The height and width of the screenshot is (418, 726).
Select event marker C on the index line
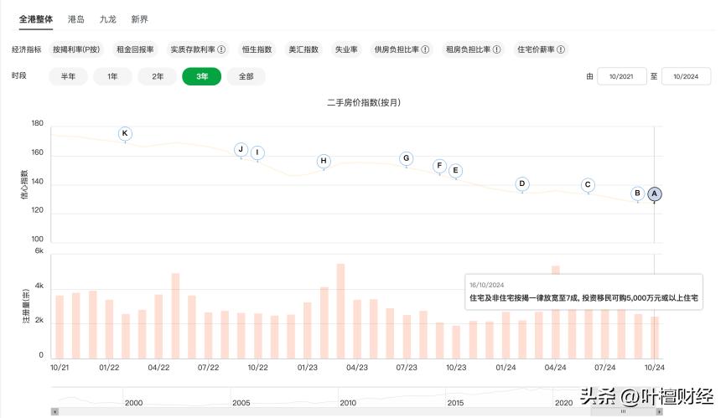588,185
